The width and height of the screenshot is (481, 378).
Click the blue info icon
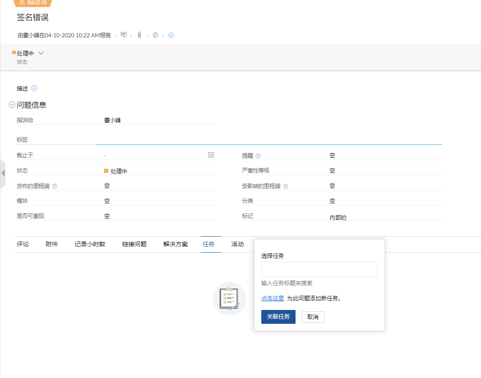(x=171, y=35)
